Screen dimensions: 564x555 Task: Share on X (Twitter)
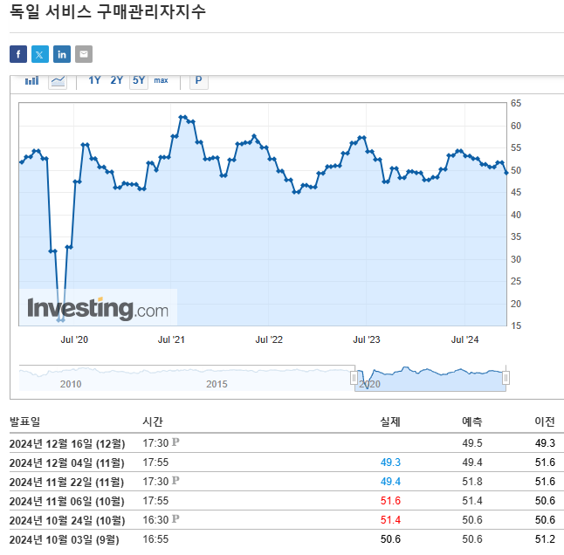[40, 54]
